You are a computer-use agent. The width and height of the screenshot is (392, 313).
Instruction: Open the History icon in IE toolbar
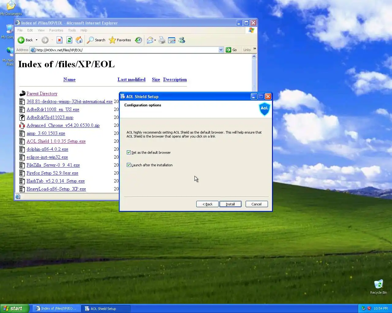[138, 40]
